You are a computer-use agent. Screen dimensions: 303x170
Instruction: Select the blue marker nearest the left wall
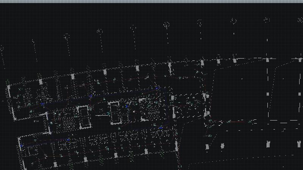click(x=42, y=104)
